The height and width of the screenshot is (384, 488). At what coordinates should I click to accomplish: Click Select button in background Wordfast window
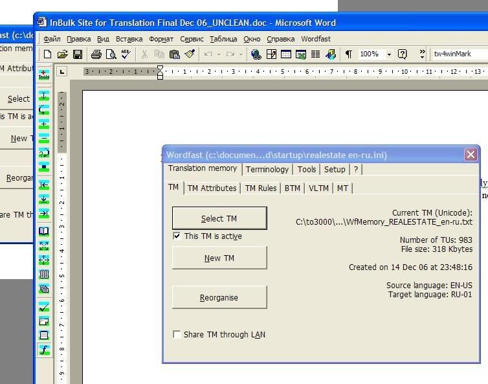(x=16, y=98)
